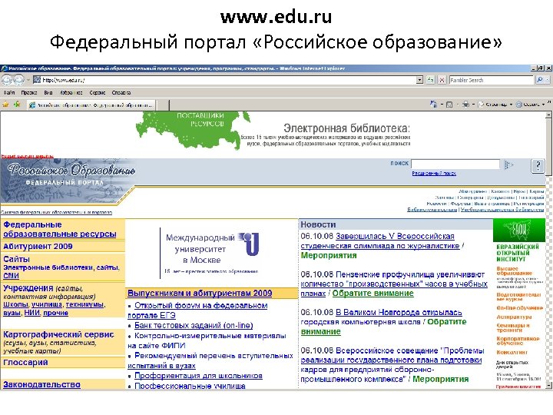Click the browser Forward arrow button

pos(18,80)
